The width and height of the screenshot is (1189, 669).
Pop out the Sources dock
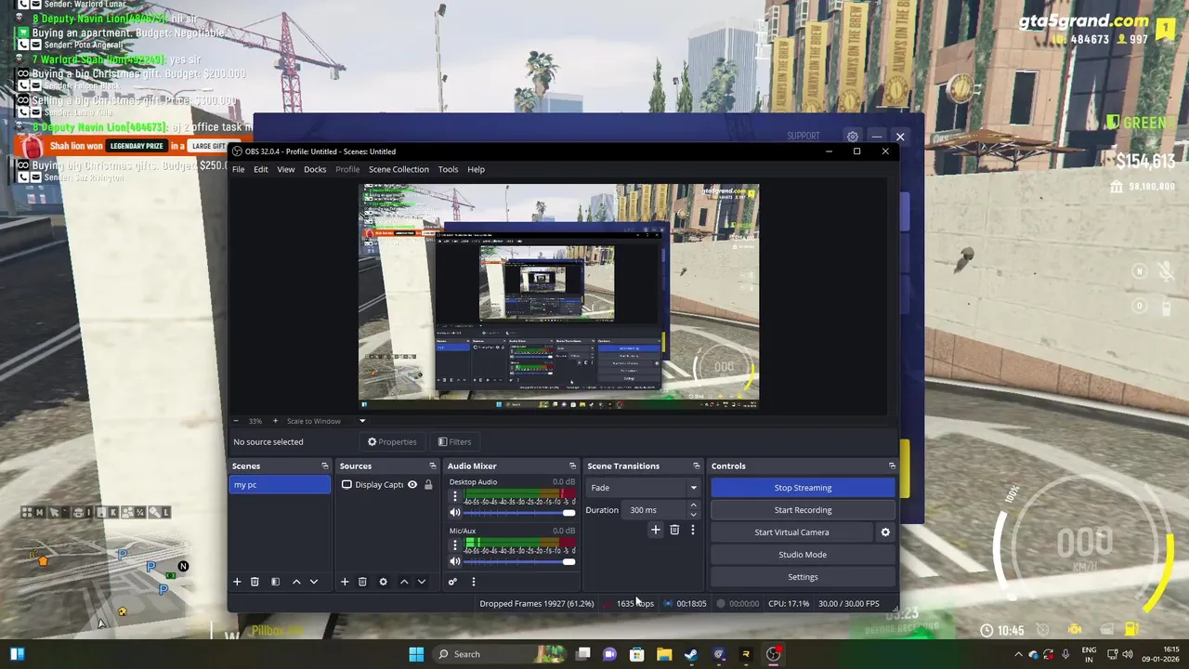pyautogui.click(x=433, y=466)
